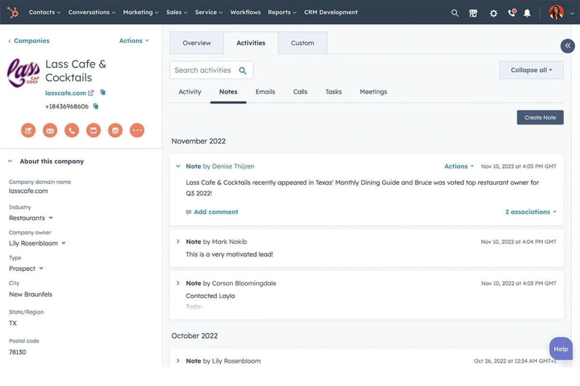580x386 pixels.
Task: Open HubSpot settings with the gear icon
Action: 493,13
